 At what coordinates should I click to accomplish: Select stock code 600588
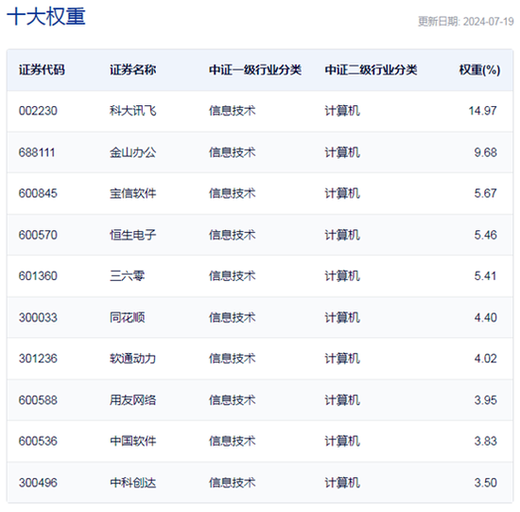[x=38, y=400]
